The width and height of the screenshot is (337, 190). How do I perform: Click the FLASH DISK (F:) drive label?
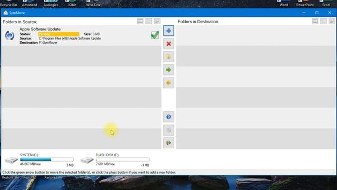tap(107, 155)
